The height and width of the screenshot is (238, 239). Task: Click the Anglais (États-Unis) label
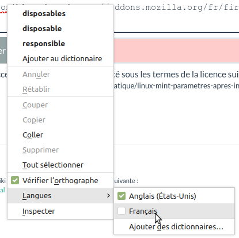coord(162,196)
